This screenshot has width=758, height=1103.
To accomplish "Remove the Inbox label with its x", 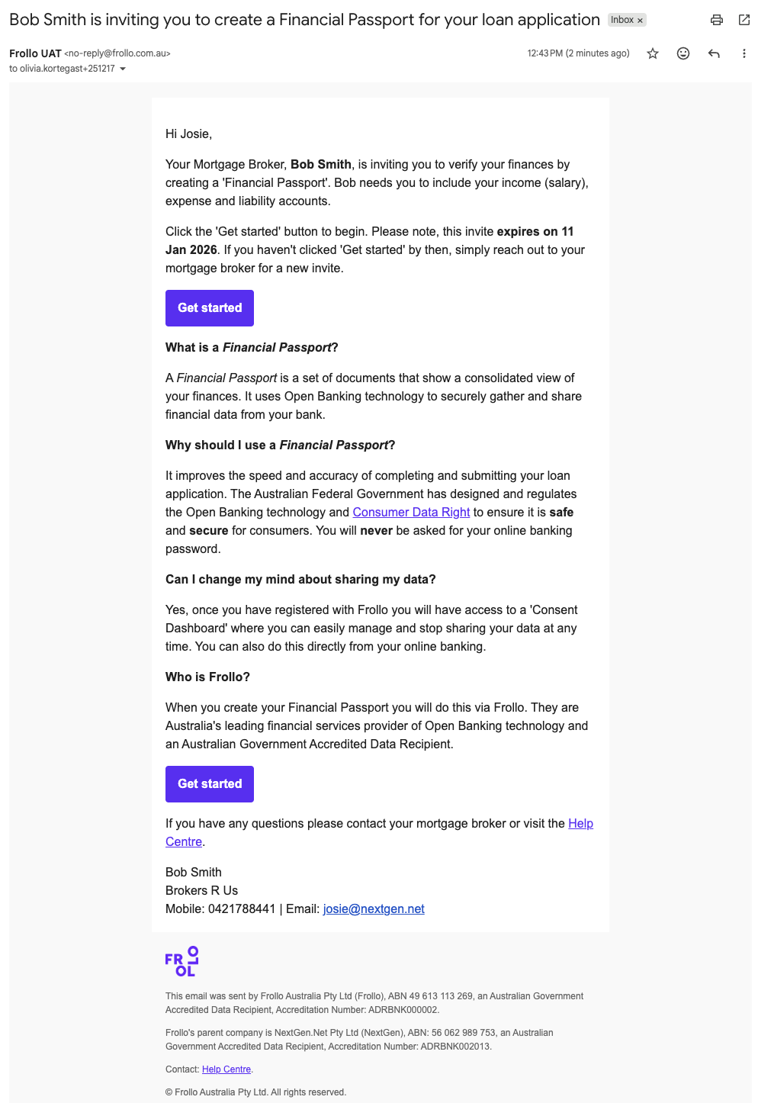I will point(641,21).
